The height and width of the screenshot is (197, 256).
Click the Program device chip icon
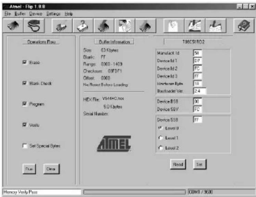click(104, 26)
